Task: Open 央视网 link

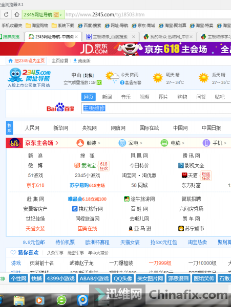Action: (x=89, y=128)
